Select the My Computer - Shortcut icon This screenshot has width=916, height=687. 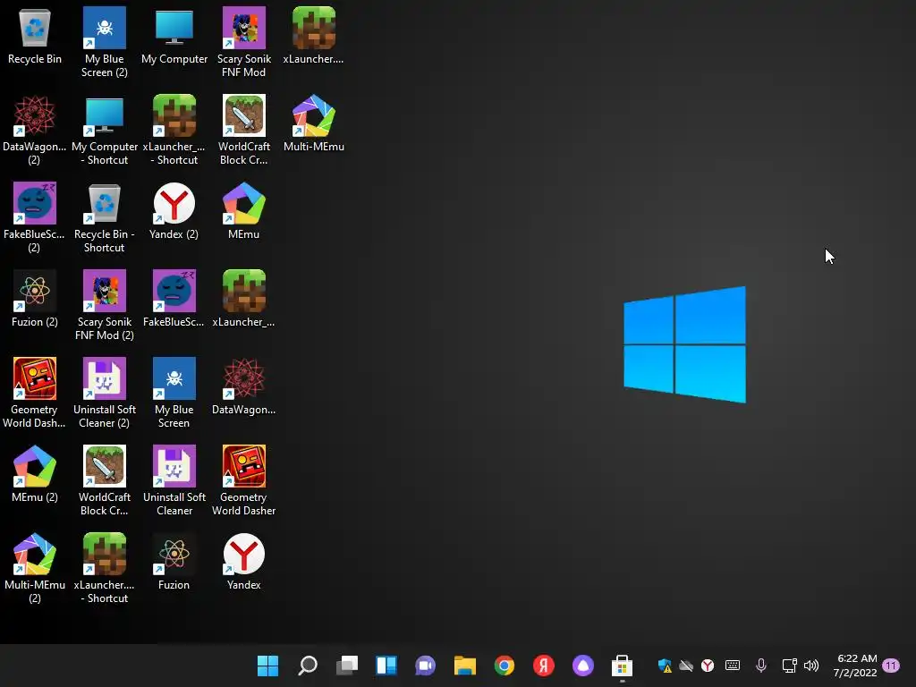105,130
